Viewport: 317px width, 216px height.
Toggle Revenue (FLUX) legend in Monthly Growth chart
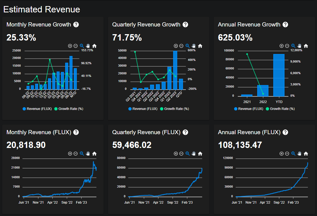(37, 109)
